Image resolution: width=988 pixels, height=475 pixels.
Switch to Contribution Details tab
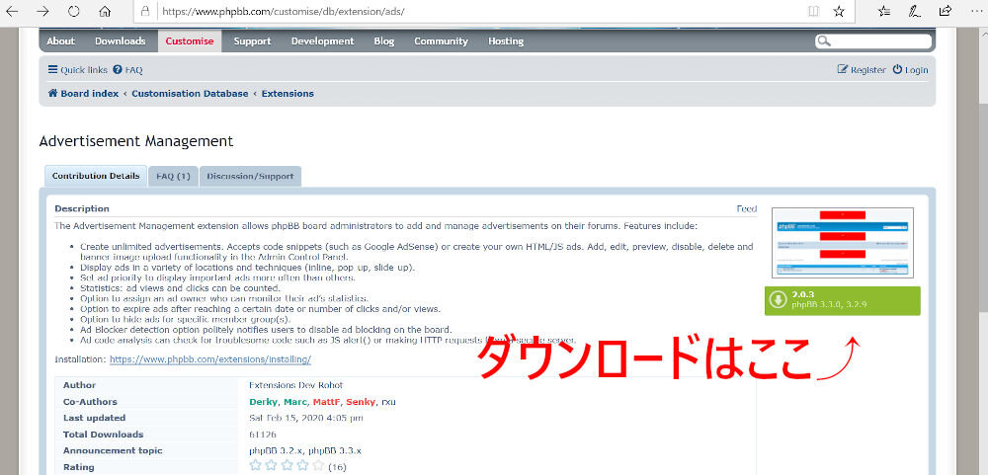coord(96,176)
